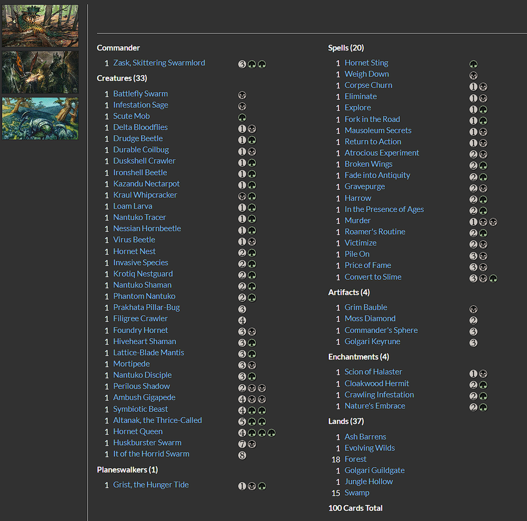Click the top card artwork thumbnail
This screenshot has width=527, height=521.
tap(40, 25)
